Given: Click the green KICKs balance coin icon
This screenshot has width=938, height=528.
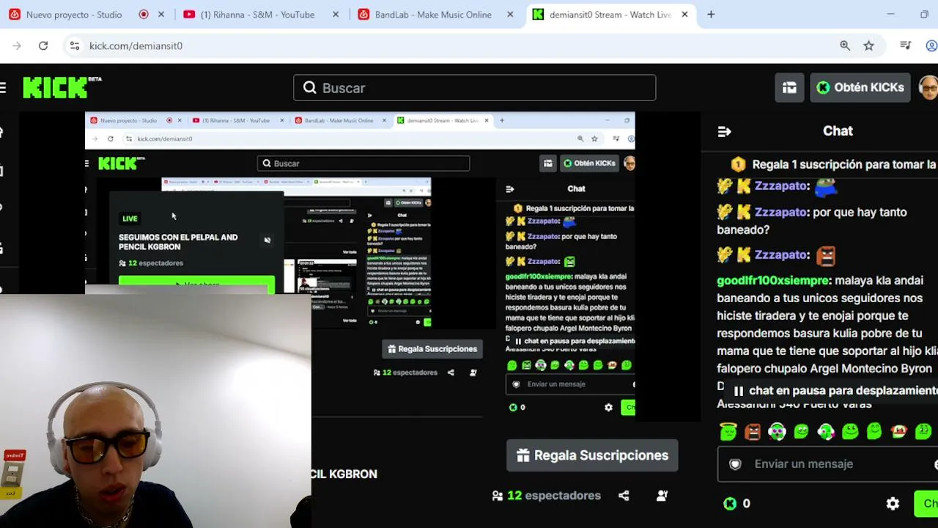Looking at the screenshot, I should tap(730, 503).
